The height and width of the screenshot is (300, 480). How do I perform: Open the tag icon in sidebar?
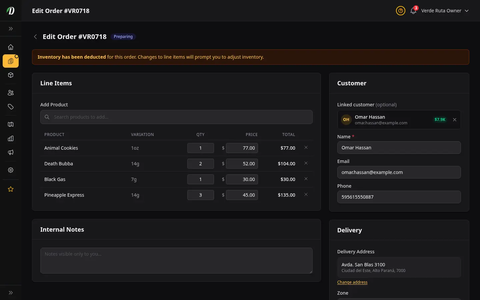(11, 107)
